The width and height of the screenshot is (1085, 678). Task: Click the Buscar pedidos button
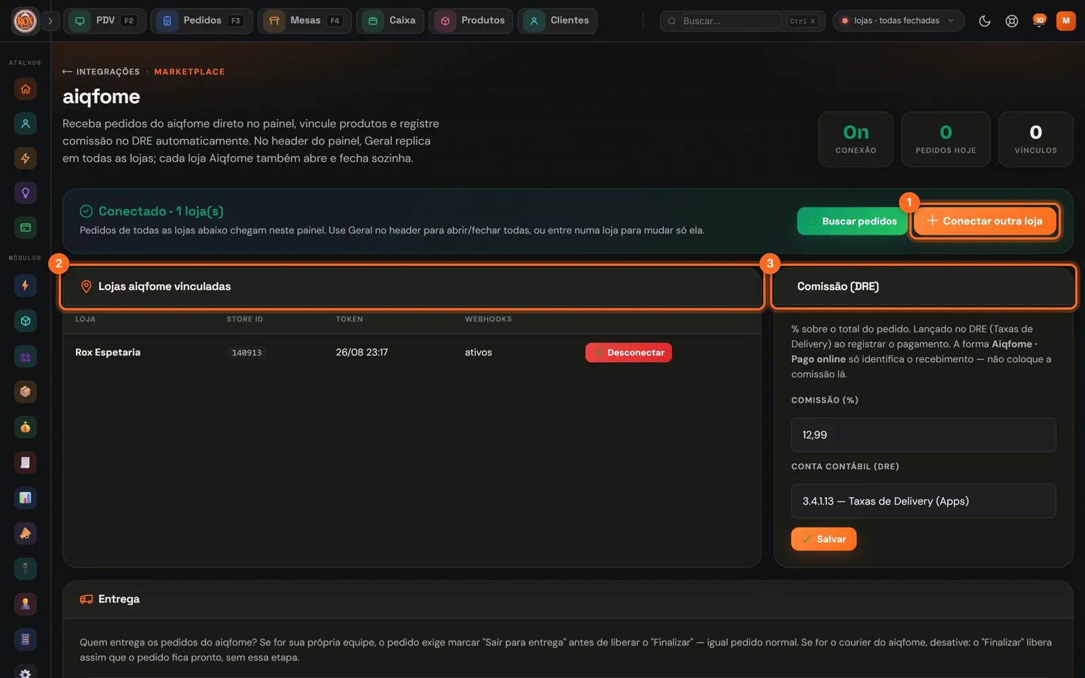pos(852,221)
